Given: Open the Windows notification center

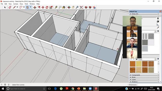Looking at the screenshot, I should click(x=158, y=89).
